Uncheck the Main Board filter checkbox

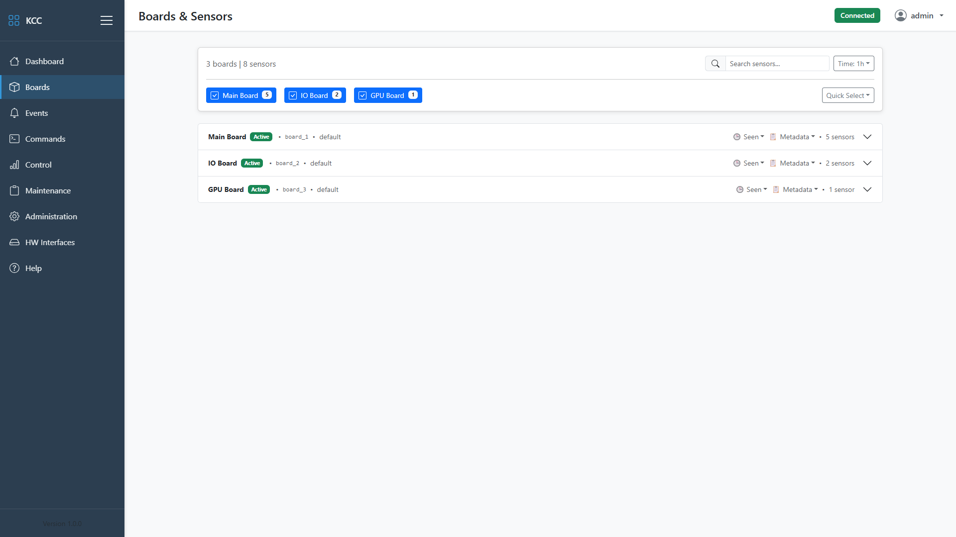coord(215,95)
